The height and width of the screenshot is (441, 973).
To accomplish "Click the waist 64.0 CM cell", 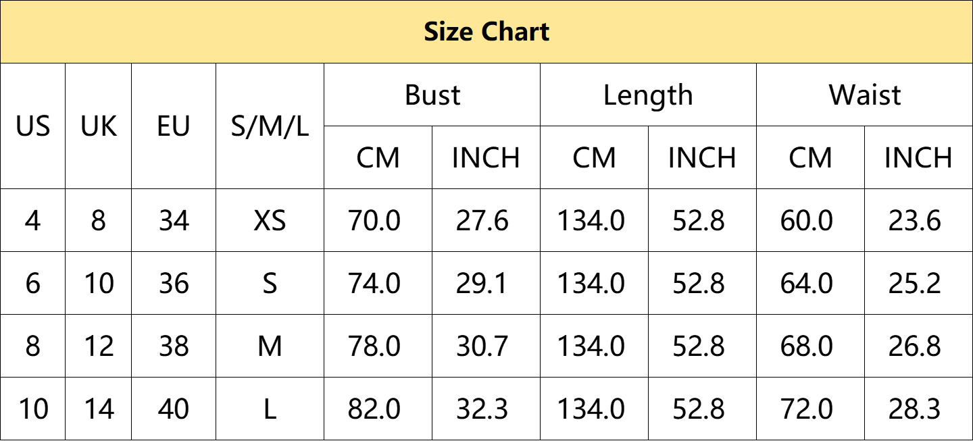I will coord(811,284).
